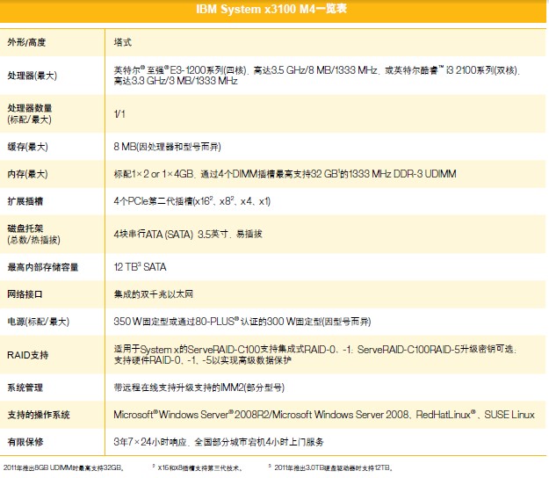The image size is (549, 478).
Task: Select the '系统管理' label
Action: [25, 387]
